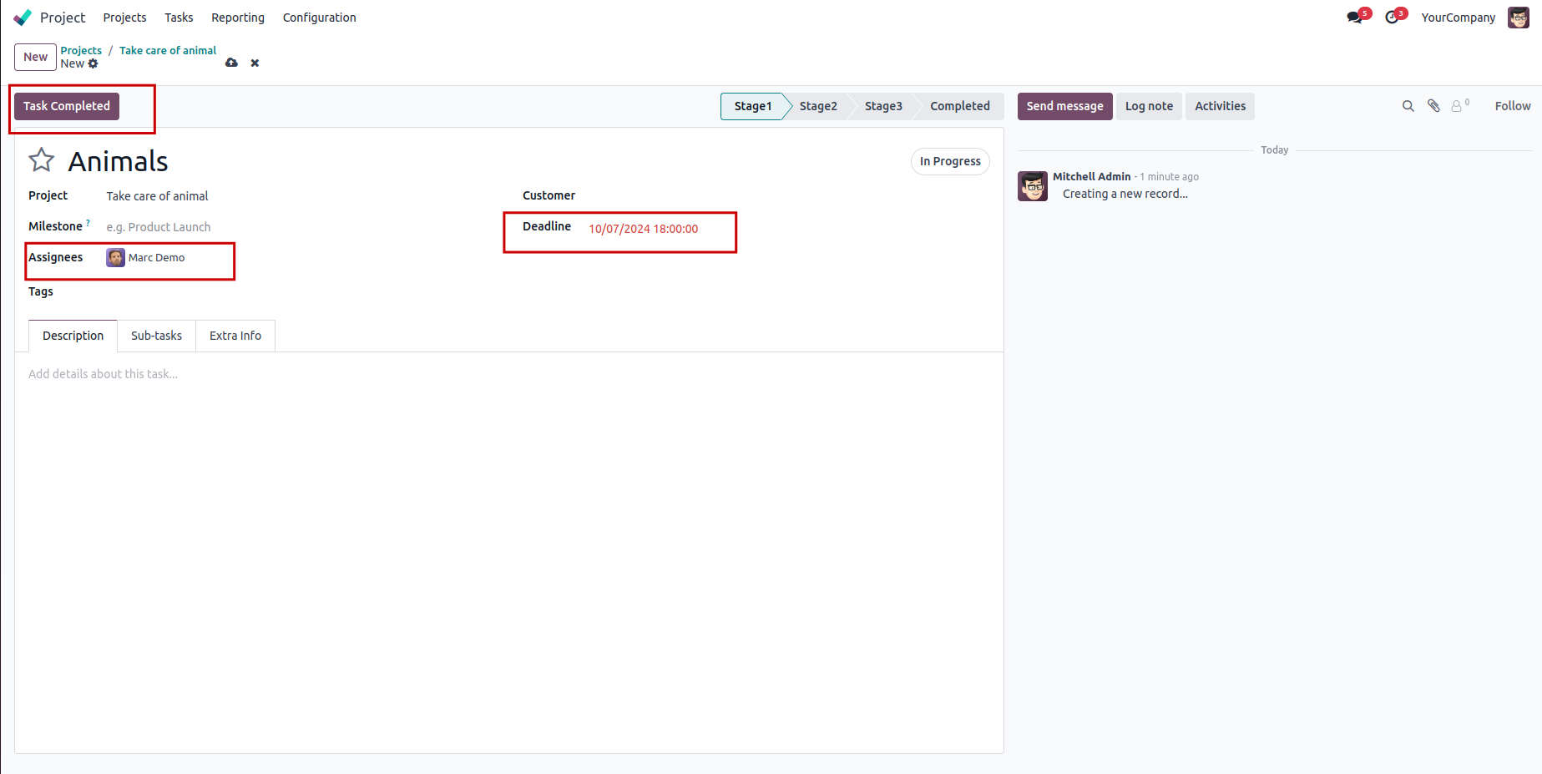
Task: Open the Deadline date picker
Action: (x=644, y=229)
